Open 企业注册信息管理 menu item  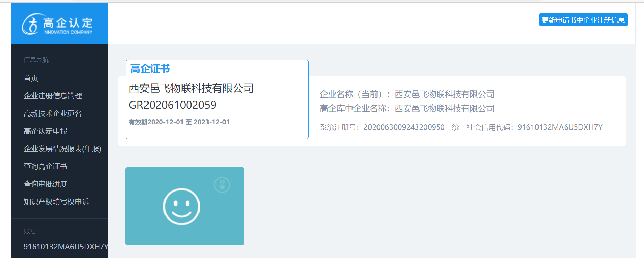tap(53, 96)
